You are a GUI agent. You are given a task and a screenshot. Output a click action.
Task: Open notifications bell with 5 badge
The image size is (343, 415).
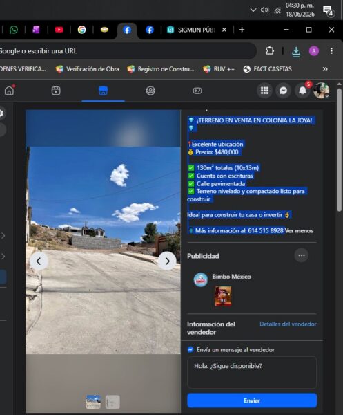(x=302, y=91)
